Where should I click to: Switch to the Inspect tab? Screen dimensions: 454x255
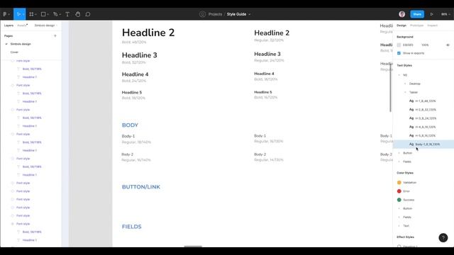[432, 25]
